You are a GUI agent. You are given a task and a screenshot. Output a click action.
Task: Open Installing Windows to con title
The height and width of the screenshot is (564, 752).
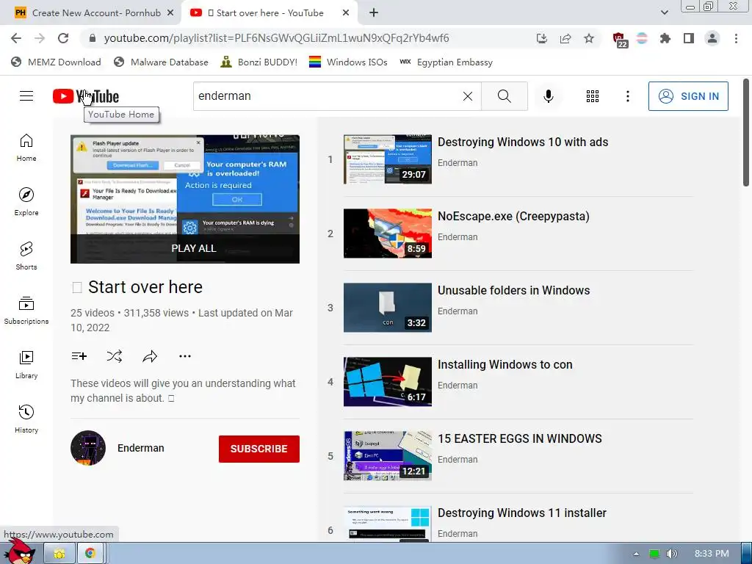[x=505, y=364]
